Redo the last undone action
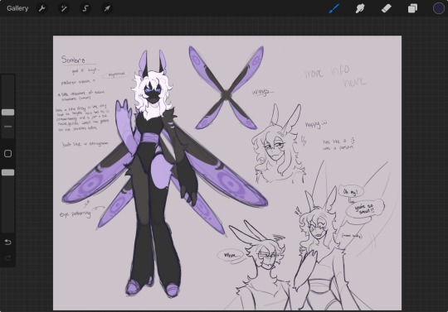 click(8, 258)
